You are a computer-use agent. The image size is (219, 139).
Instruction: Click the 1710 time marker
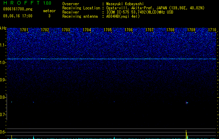(x=212, y=30)
